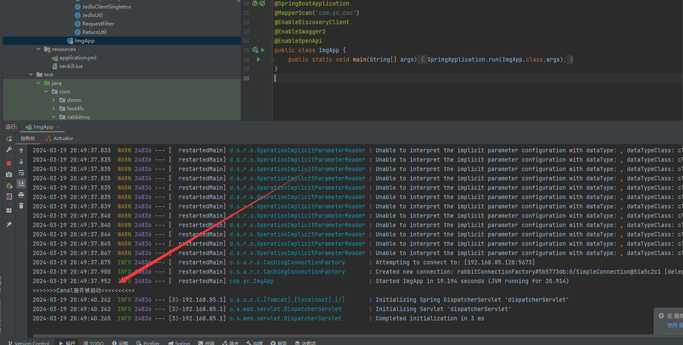Stop the running ImgApp process

(x=9, y=163)
